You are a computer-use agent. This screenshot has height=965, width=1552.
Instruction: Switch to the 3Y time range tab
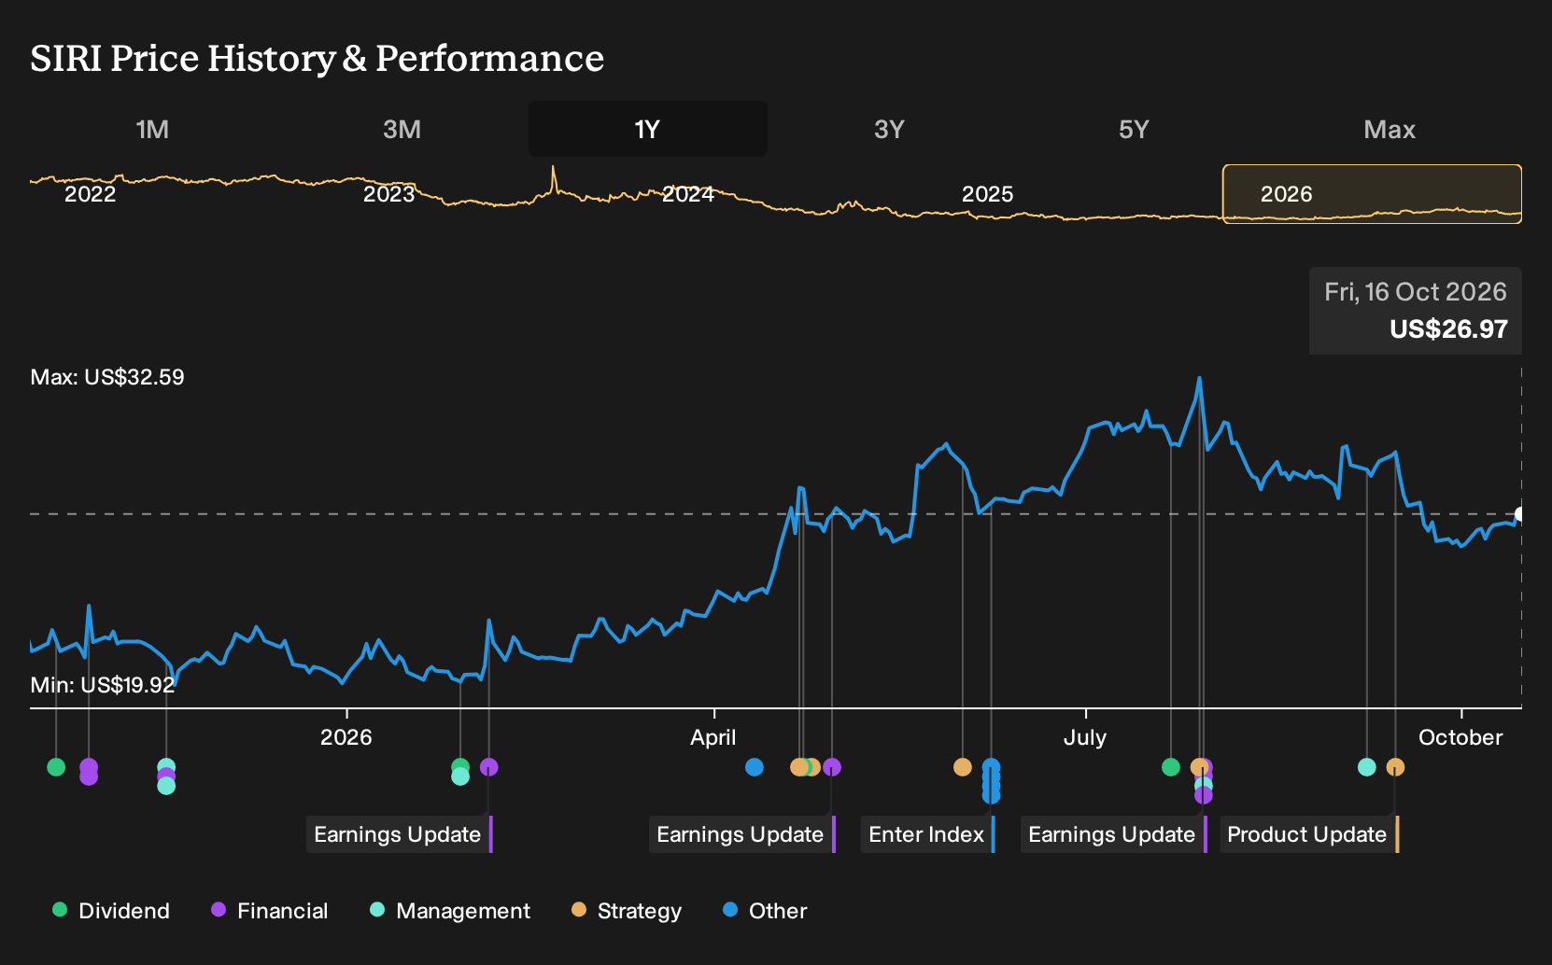(x=889, y=129)
